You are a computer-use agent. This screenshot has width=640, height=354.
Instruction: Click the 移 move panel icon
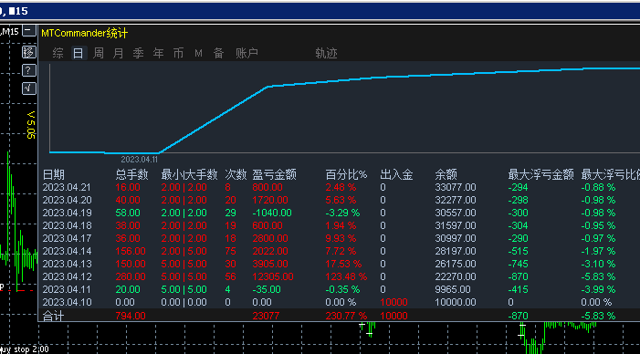[x=28, y=52]
